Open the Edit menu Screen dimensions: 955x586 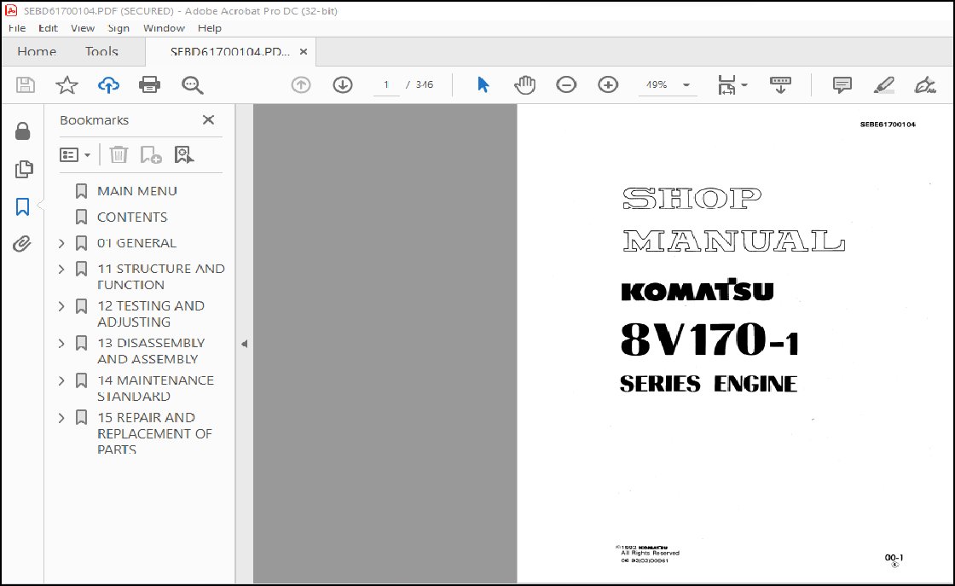point(48,28)
